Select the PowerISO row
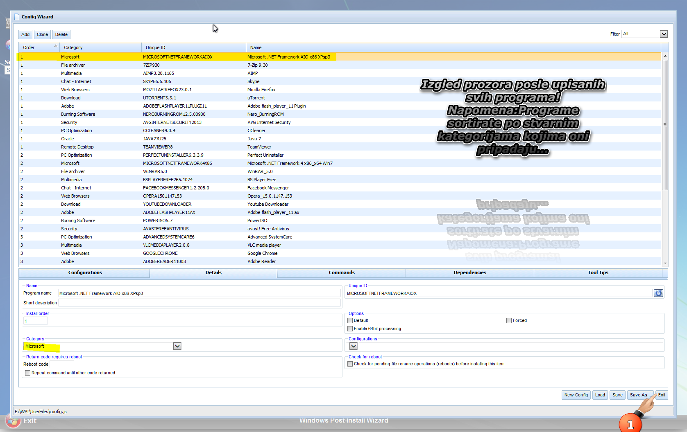The image size is (687, 432). [x=340, y=220]
